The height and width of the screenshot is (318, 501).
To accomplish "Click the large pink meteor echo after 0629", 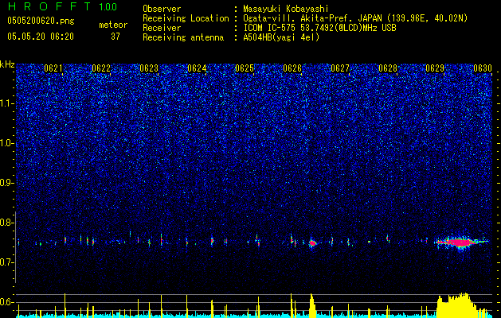I will coord(460,242).
